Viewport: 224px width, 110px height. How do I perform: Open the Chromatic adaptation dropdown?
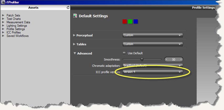click(152, 65)
